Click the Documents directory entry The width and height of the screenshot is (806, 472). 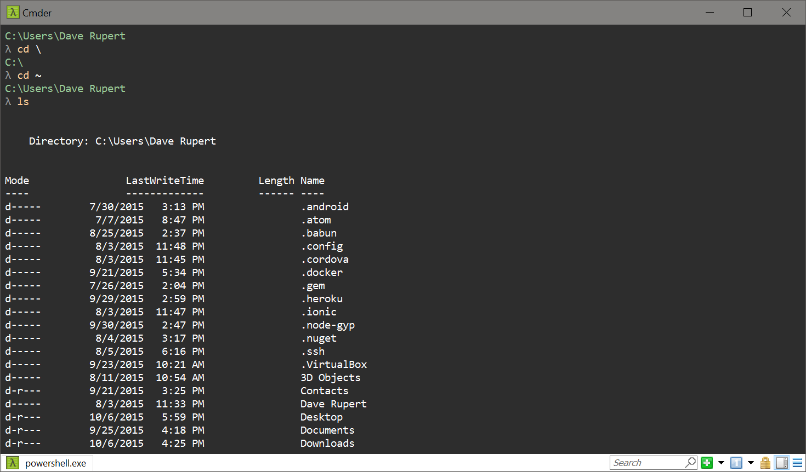pos(327,430)
